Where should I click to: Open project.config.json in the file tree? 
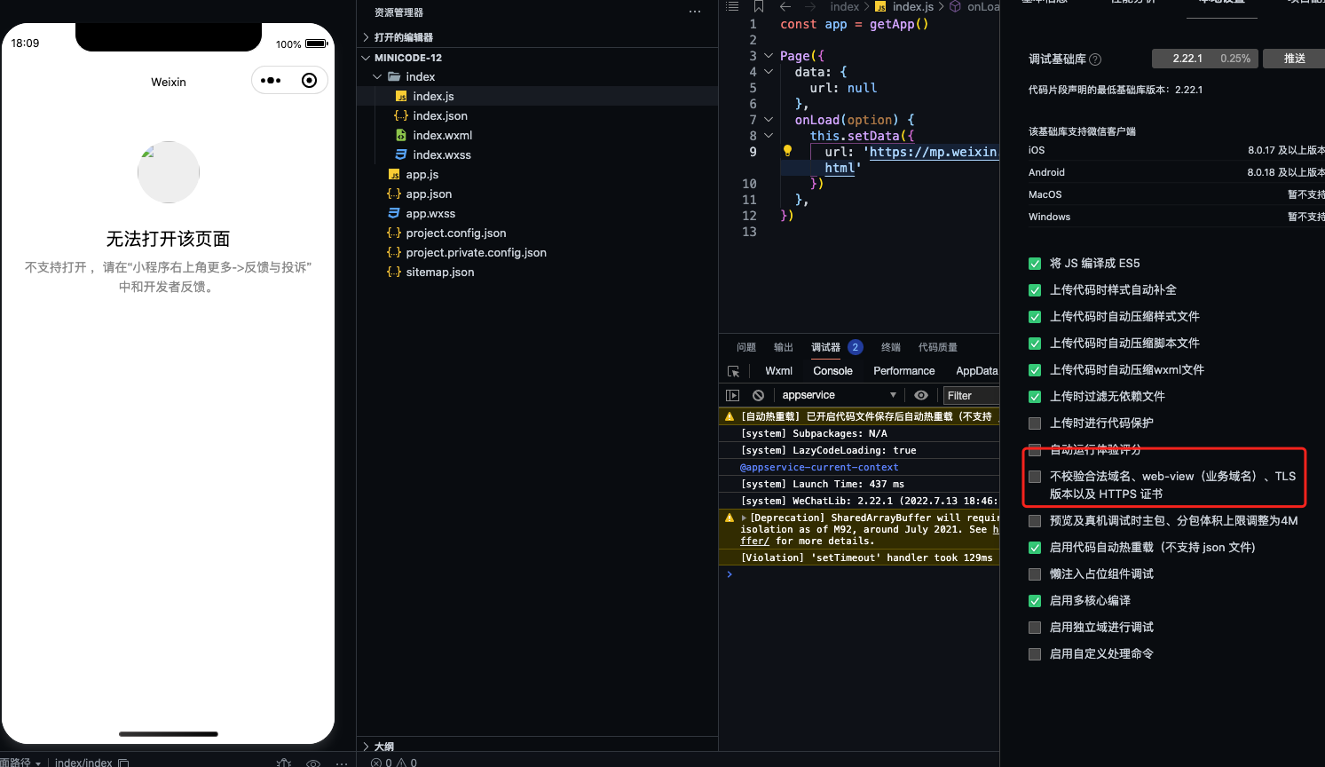click(537, 233)
